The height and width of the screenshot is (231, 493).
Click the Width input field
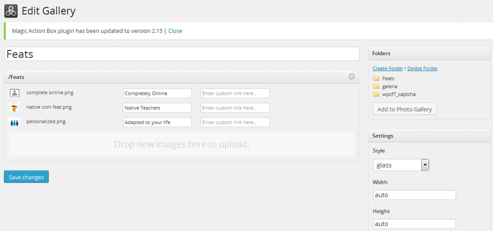tap(415, 195)
